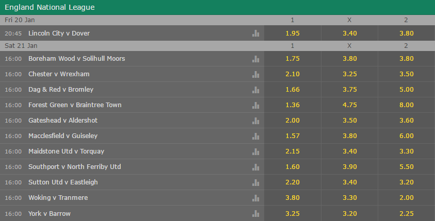Image resolution: width=435 pixels, height=221 pixels.
Task: Open stats icon for Southport v North Ferriby Utd
Action: pos(255,167)
